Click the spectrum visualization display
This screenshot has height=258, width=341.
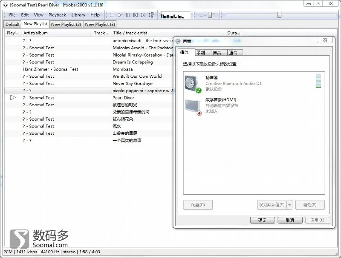(x=175, y=15)
